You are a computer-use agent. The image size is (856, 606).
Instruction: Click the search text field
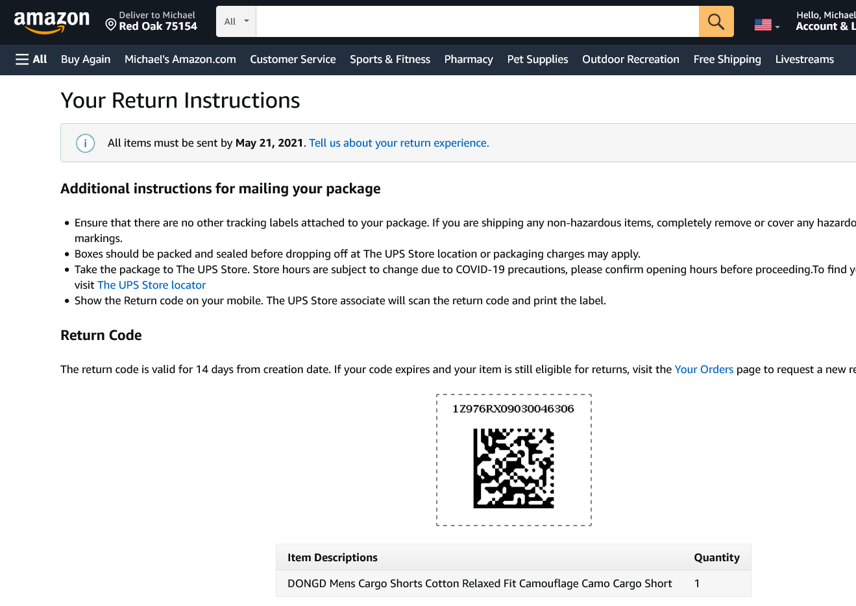477,21
